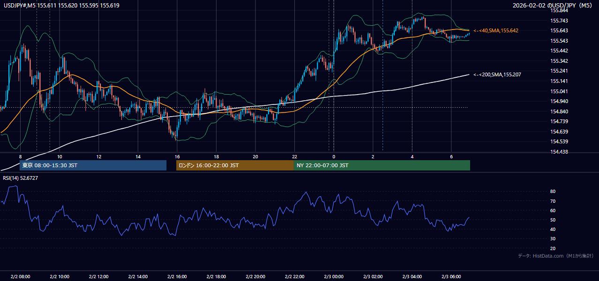Image resolution: width=599 pixels, height=281 pixels.
Task: Open the HistData.com data source credit
Action: 556,256
